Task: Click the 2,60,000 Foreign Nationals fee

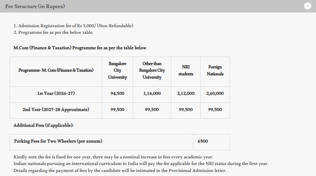Action: point(215,93)
